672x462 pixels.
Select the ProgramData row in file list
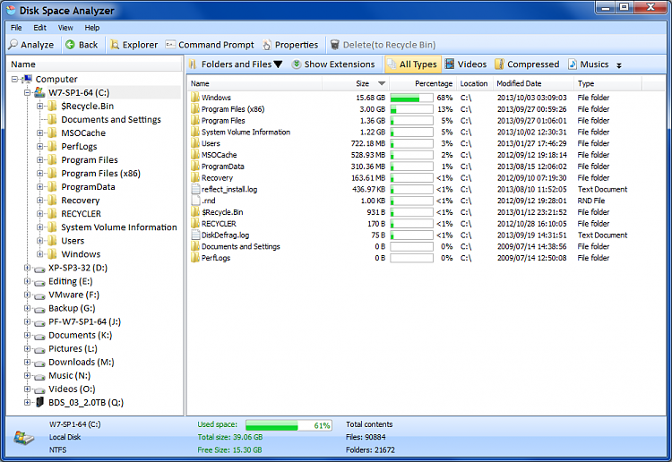coord(414,167)
